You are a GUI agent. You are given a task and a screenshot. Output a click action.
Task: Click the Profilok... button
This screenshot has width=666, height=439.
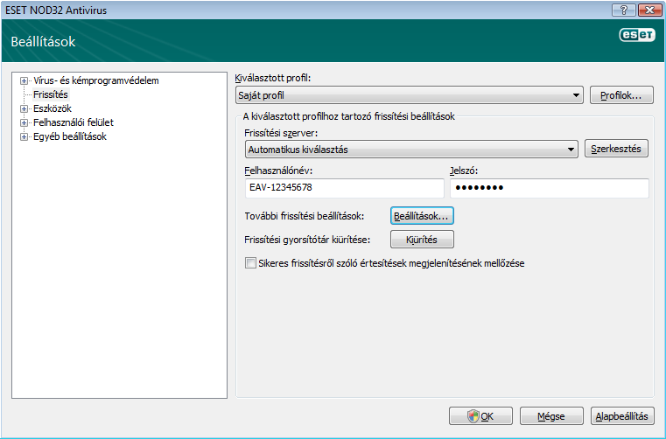point(621,95)
